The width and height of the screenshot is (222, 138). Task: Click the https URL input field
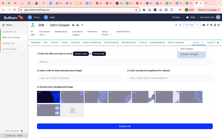click(x=125, y=62)
